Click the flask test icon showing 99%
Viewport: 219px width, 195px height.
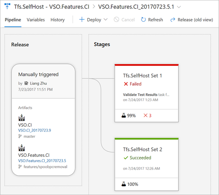[x=124, y=115]
